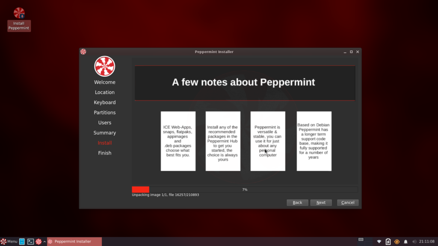Click the Next button
Image resolution: width=438 pixels, height=246 pixels.
tap(321, 202)
